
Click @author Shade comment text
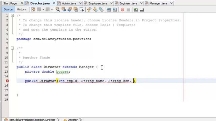(36, 57)
